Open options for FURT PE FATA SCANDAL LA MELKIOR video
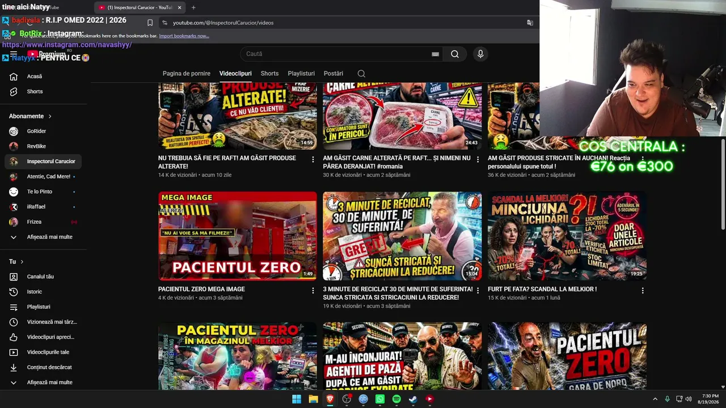726x408 pixels. pos(643,291)
